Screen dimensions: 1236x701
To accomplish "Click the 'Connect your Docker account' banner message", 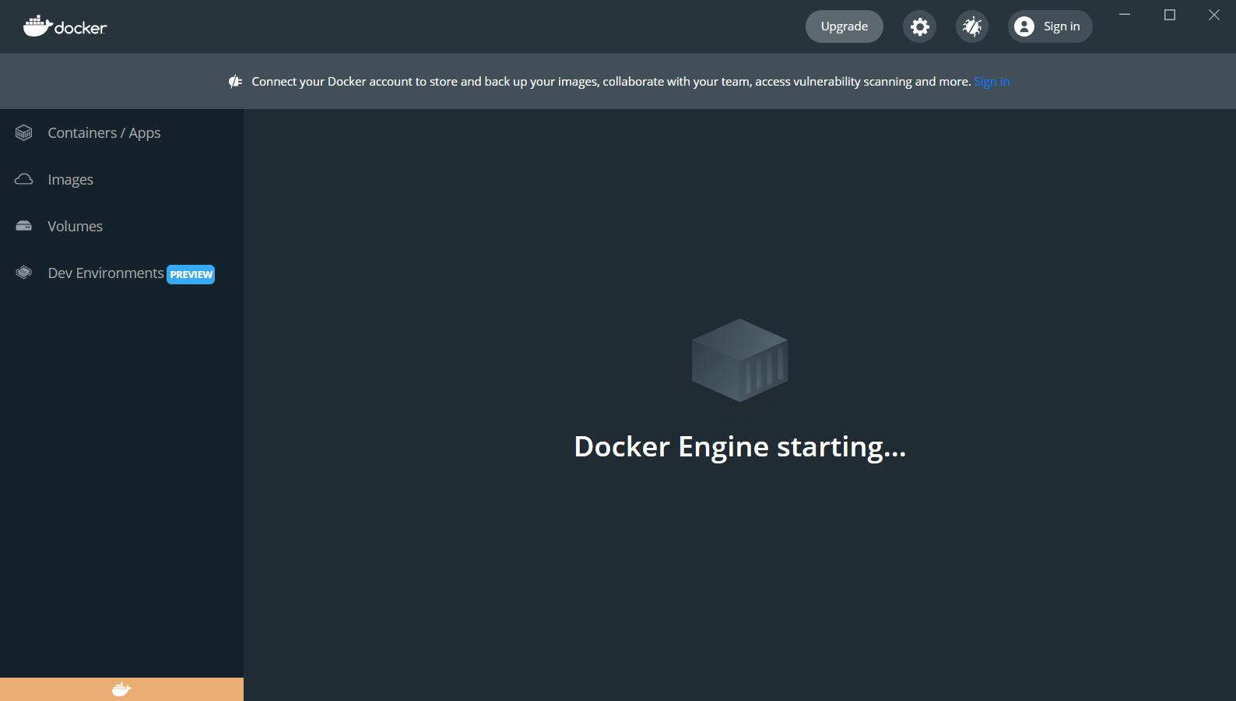I will coord(611,81).
